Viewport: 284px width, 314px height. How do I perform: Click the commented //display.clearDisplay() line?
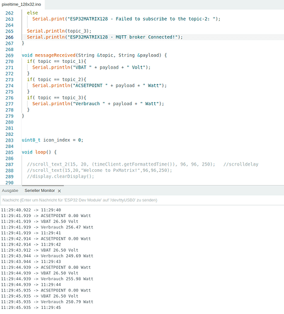click(x=60, y=176)
